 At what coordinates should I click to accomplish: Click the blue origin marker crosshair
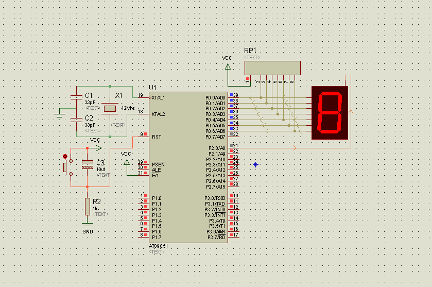256,164
